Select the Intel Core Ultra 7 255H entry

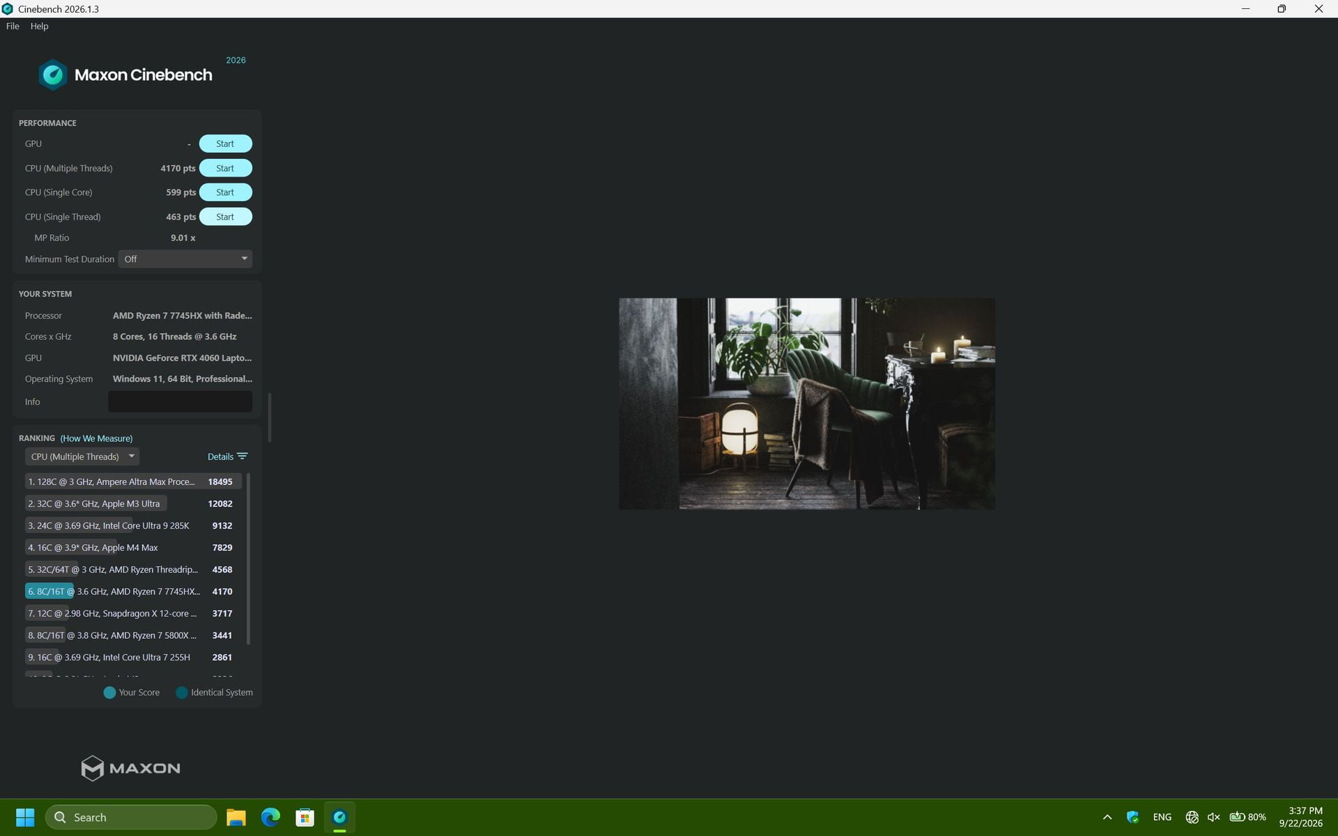132,657
